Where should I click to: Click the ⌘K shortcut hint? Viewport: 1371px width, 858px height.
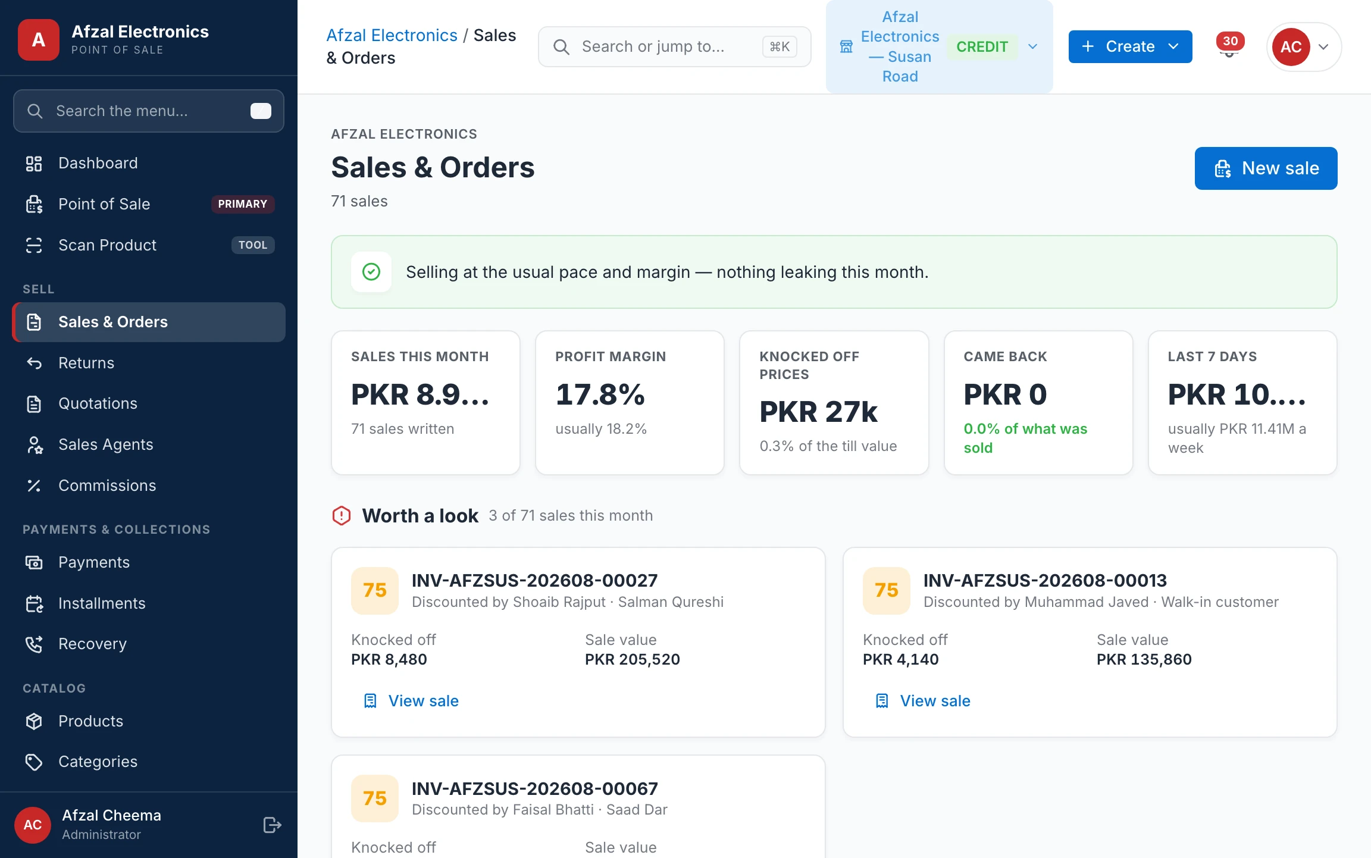pyautogui.click(x=780, y=46)
